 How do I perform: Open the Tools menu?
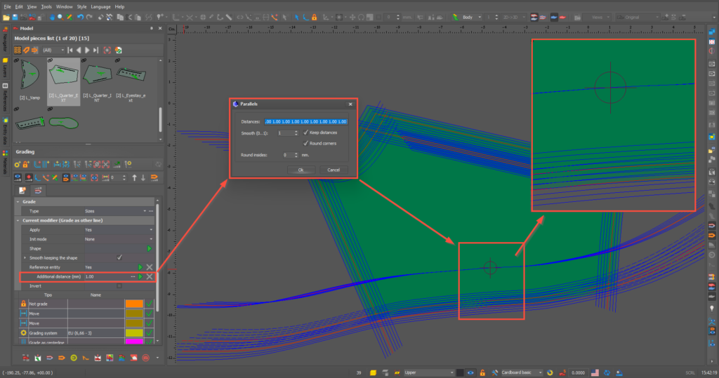pos(46,6)
